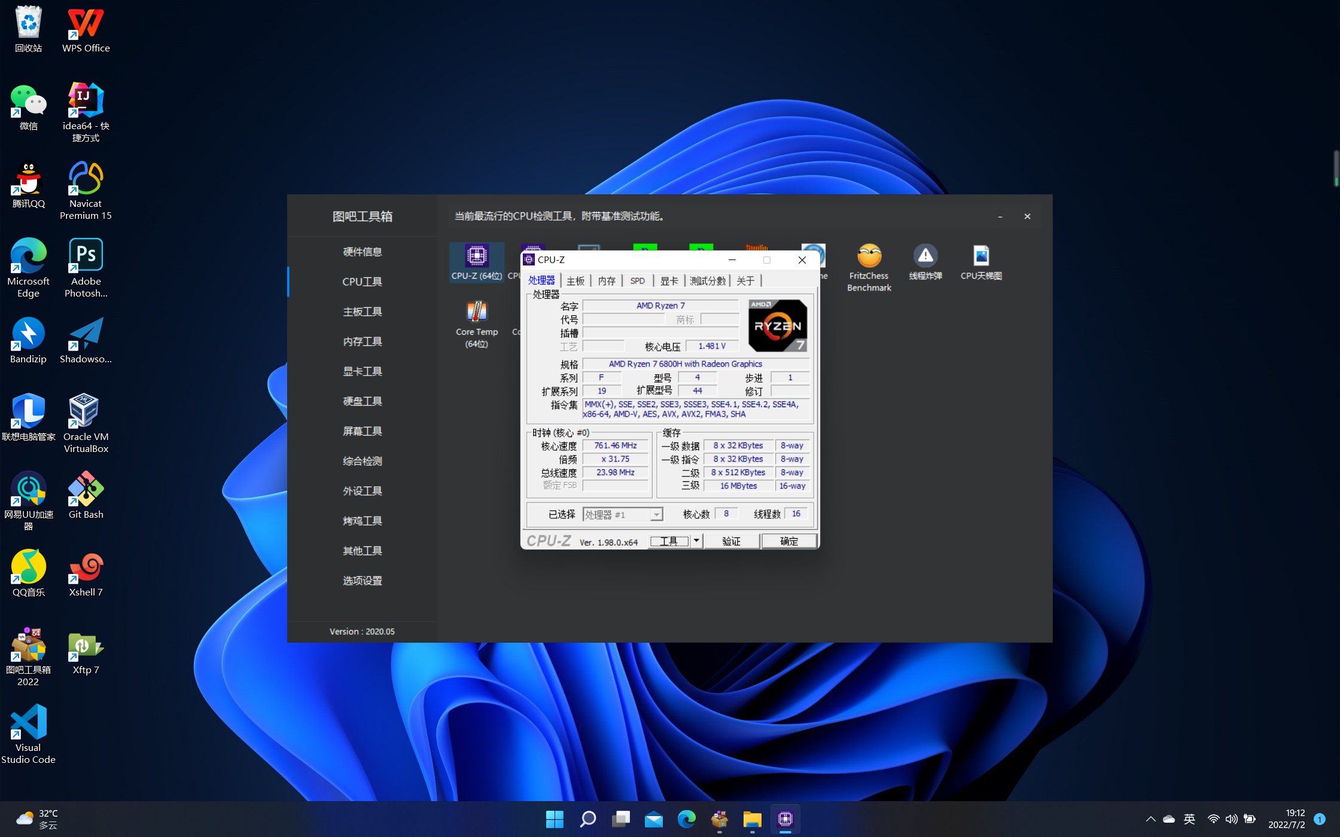Select the 处理器 tab in CPU-Z

pyautogui.click(x=542, y=280)
